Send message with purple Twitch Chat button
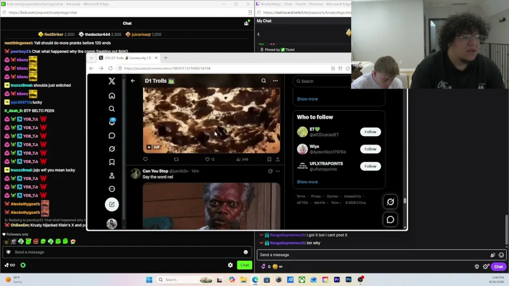This screenshot has width=509, height=286. [x=499, y=267]
